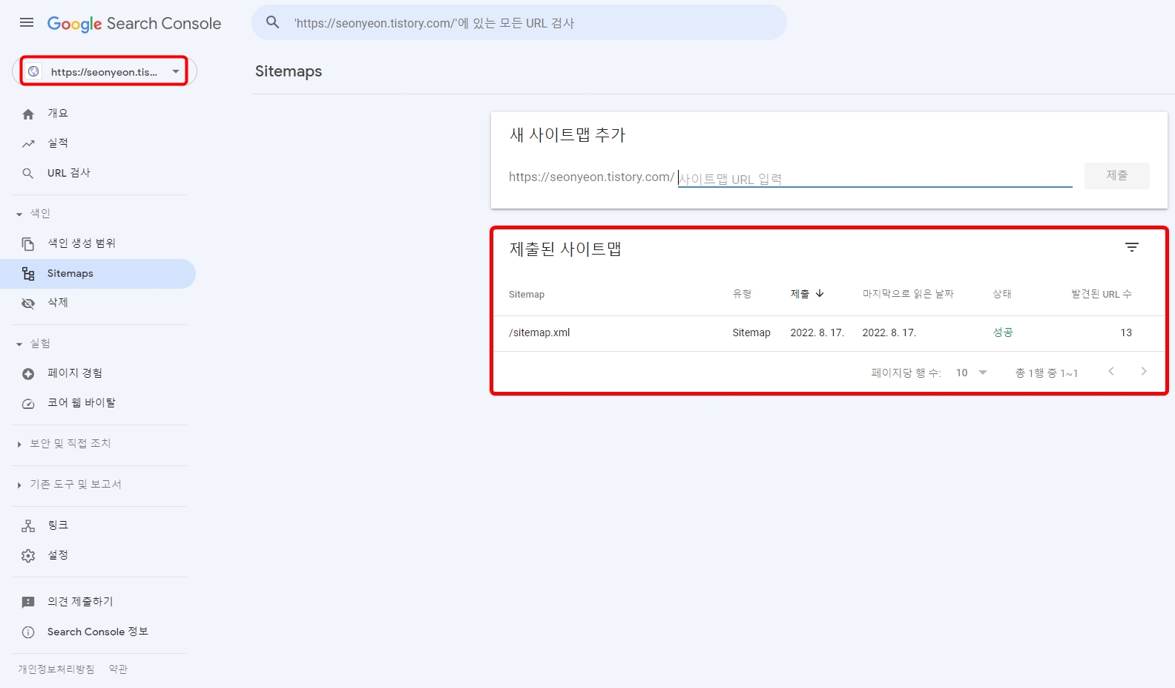Sort by 제출 column arrow
This screenshot has width=1175, height=688.
pos(820,293)
